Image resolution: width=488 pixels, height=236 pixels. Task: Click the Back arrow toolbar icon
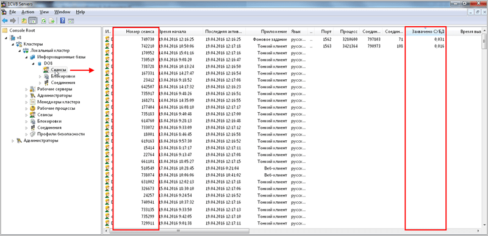click(x=5, y=21)
